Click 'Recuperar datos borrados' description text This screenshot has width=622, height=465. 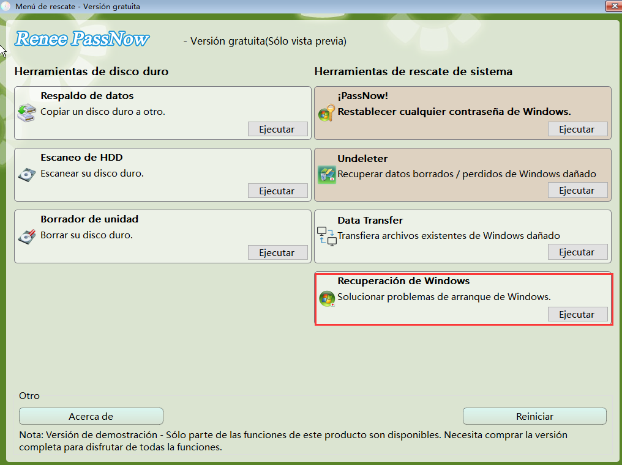click(466, 174)
